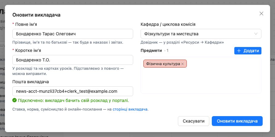
Task: Open the Кафедра dropdown chevron
Action: (x=256, y=34)
